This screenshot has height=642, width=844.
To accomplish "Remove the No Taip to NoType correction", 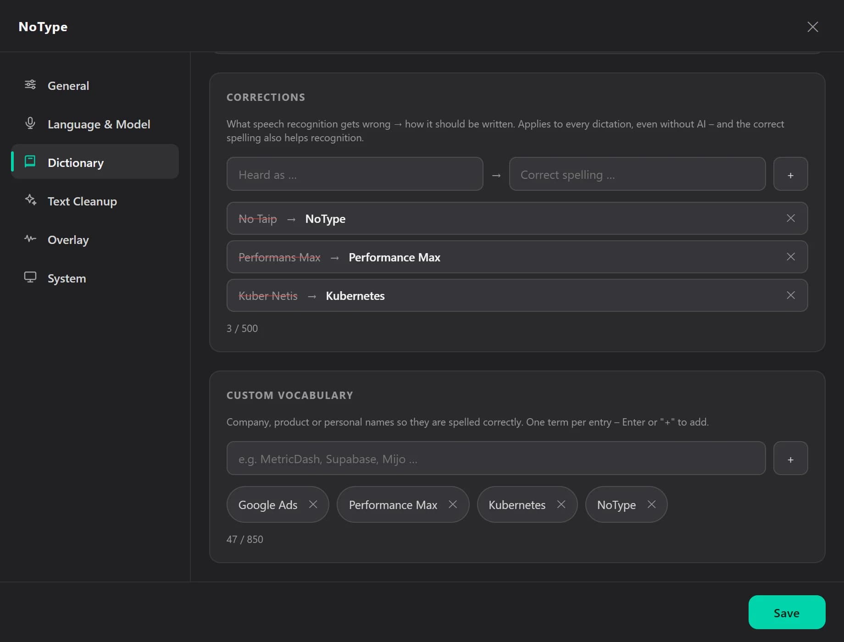I will coord(791,218).
